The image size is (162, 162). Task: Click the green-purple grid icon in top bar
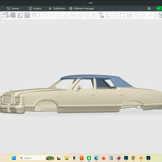click(x=149, y=8)
